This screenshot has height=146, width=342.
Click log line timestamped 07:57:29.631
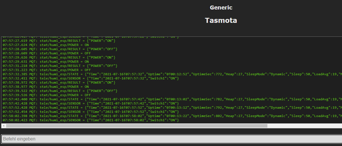pyautogui.click(x=46, y=62)
